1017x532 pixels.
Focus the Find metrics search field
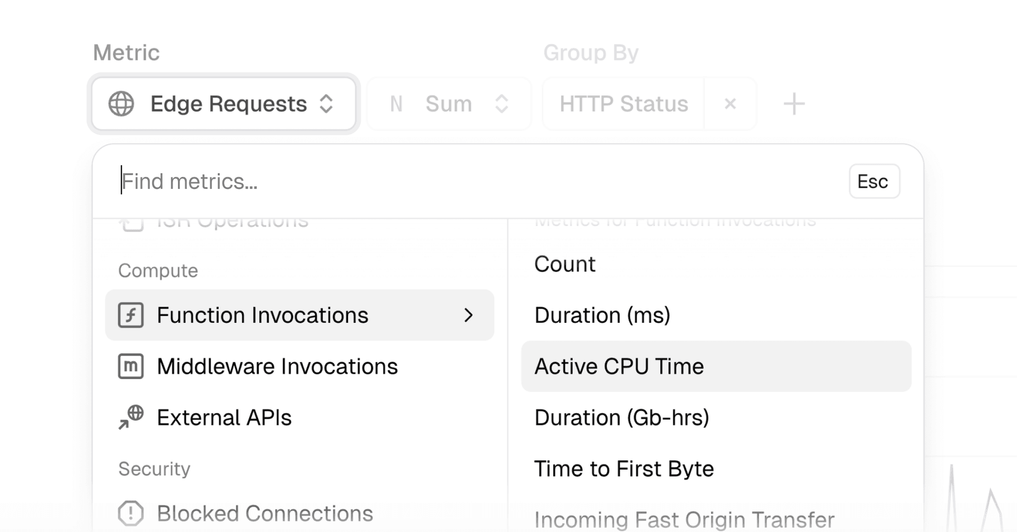477,182
